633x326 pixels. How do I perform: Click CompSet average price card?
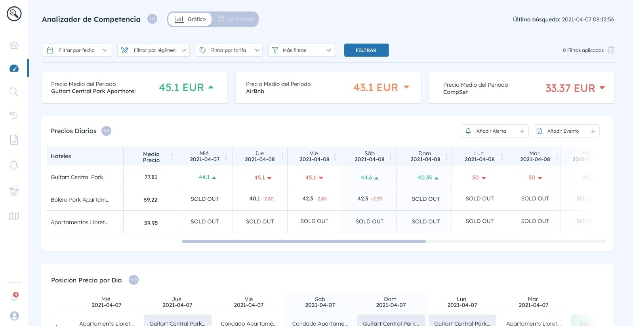pos(522,88)
